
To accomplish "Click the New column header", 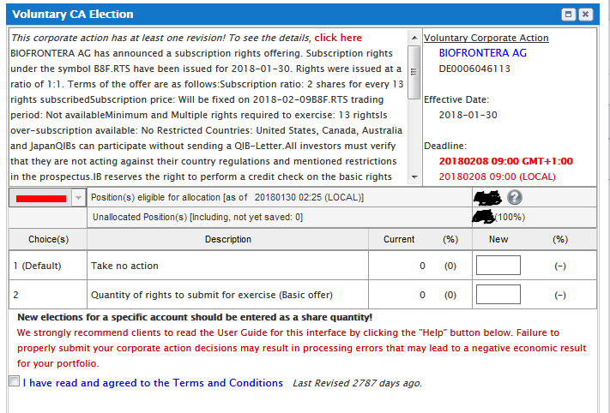I will 498,239.
